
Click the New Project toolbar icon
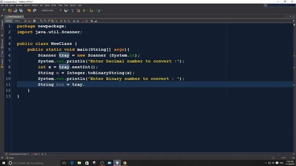click(10, 11)
